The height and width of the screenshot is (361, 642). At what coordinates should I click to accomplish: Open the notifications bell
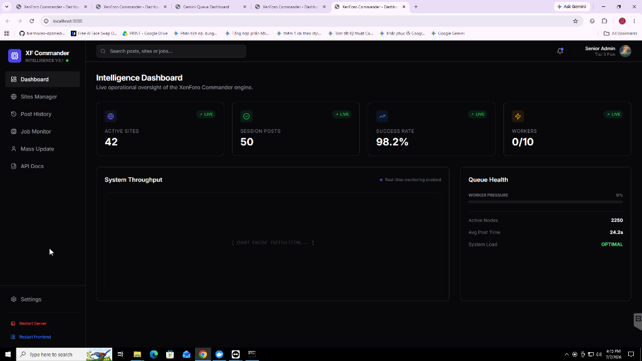[x=560, y=51]
